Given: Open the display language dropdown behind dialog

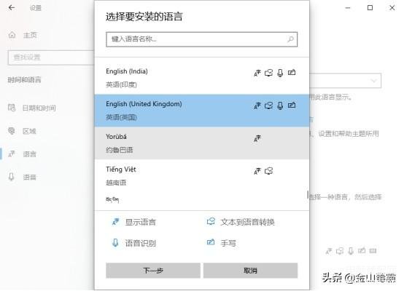Looking at the screenshot, I should (345, 81).
